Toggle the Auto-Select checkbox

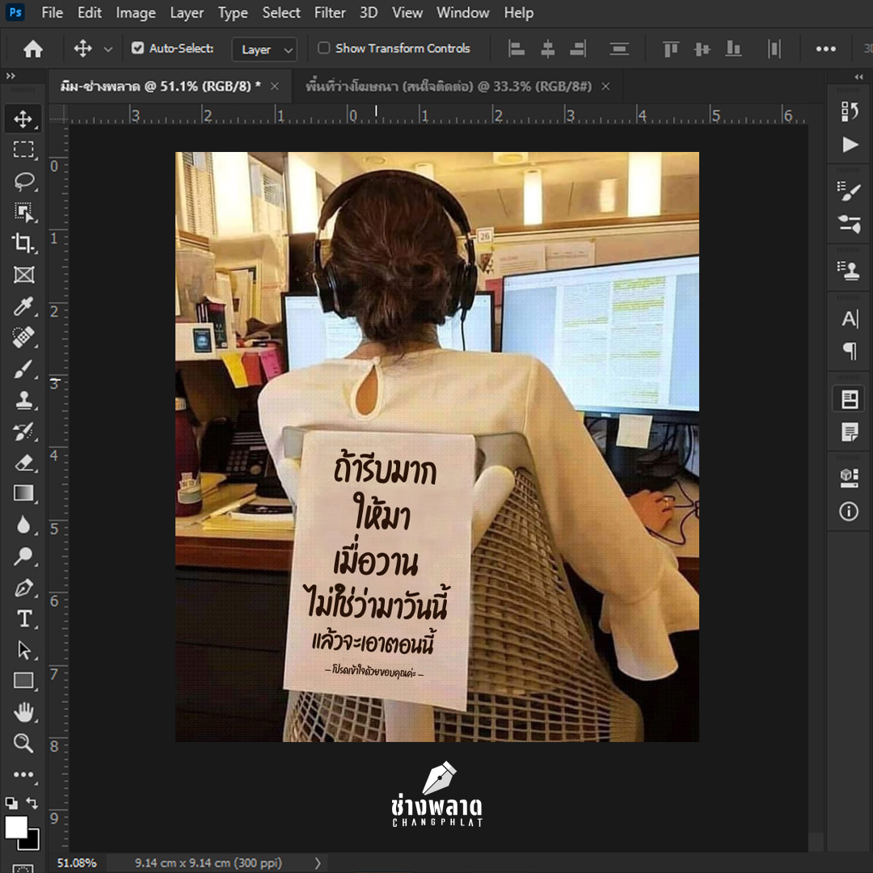pyautogui.click(x=137, y=48)
